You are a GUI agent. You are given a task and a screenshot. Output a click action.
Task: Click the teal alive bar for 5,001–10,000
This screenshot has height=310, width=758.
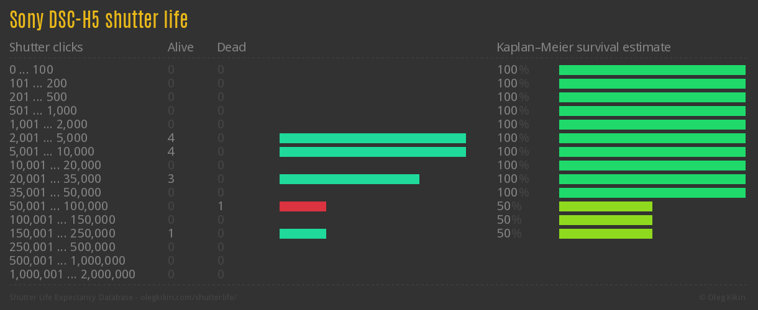(x=373, y=152)
